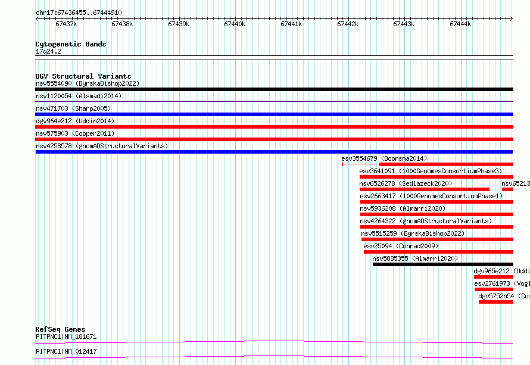Click the blue bar under nsv4258578
Viewport: 530px width, 365px height.
coord(274,152)
